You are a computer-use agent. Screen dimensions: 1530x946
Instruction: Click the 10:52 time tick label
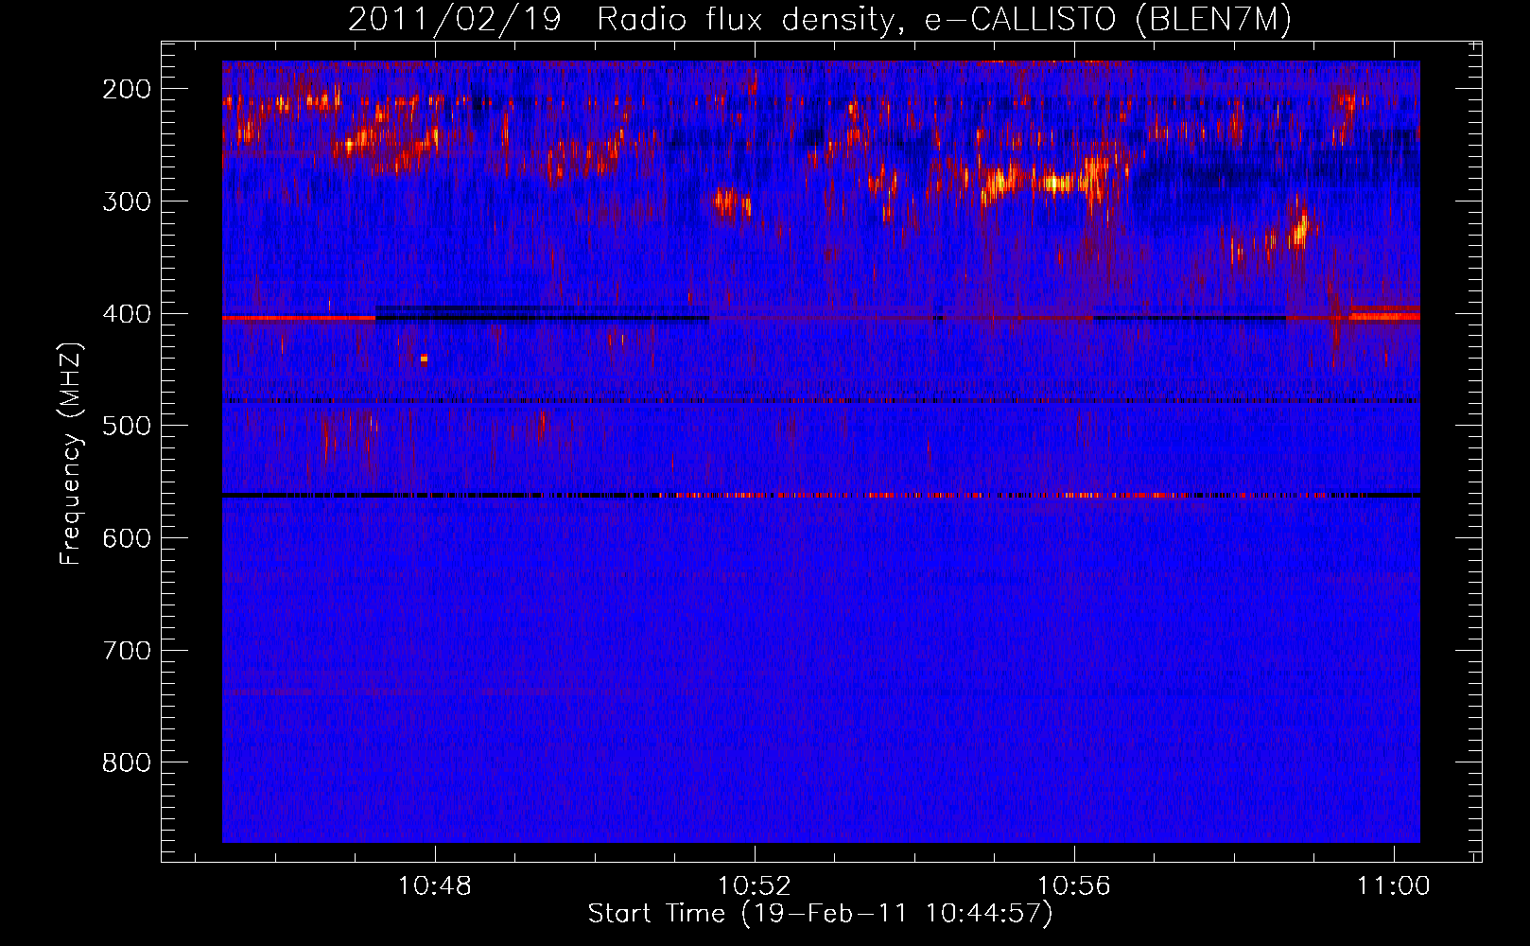click(x=755, y=886)
